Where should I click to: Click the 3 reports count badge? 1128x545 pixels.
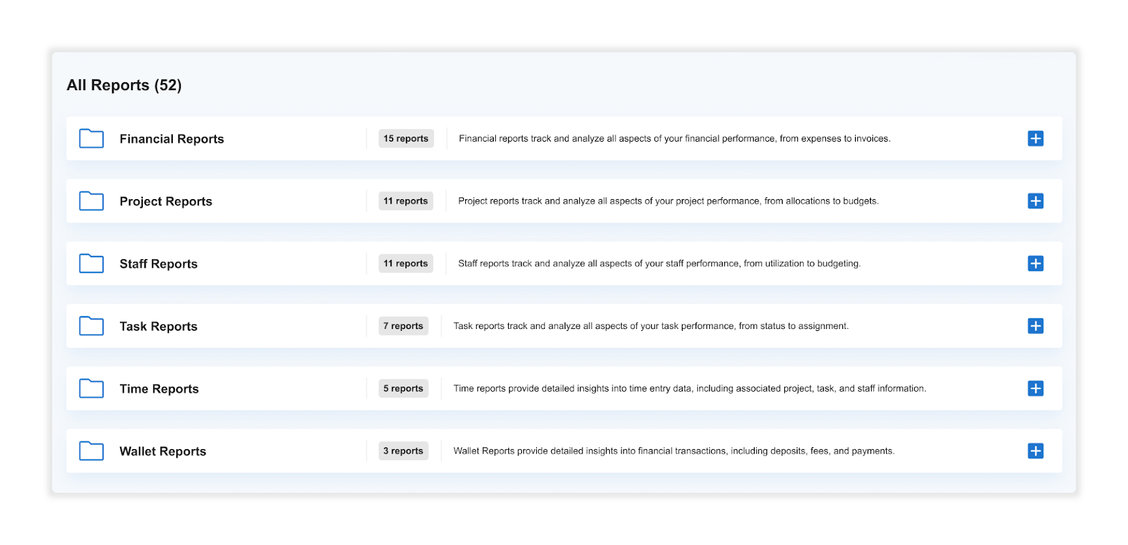tap(403, 451)
